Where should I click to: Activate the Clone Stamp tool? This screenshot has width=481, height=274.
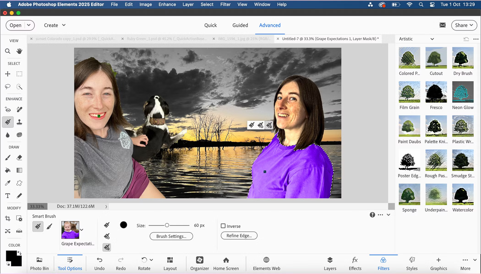(x=19, y=122)
